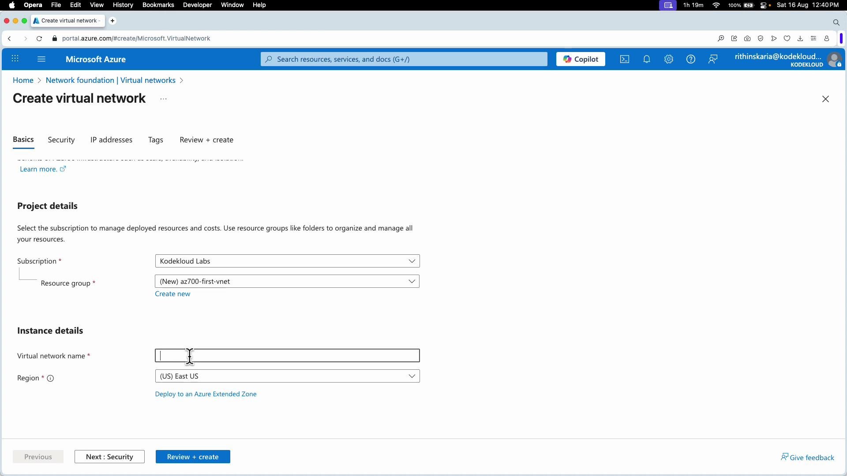Click the Opera edit note icon in address bar
The image size is (847, 476).
point(734,38)
